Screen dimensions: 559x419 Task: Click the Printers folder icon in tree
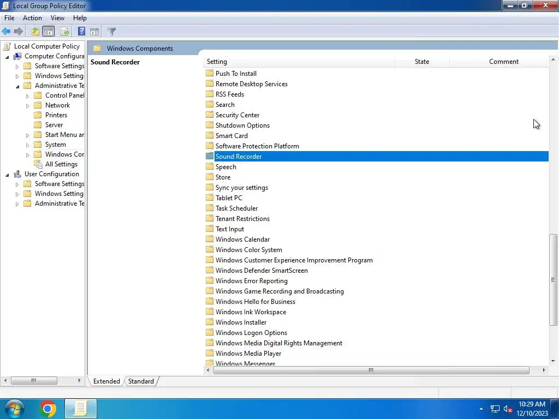[38, 115]
